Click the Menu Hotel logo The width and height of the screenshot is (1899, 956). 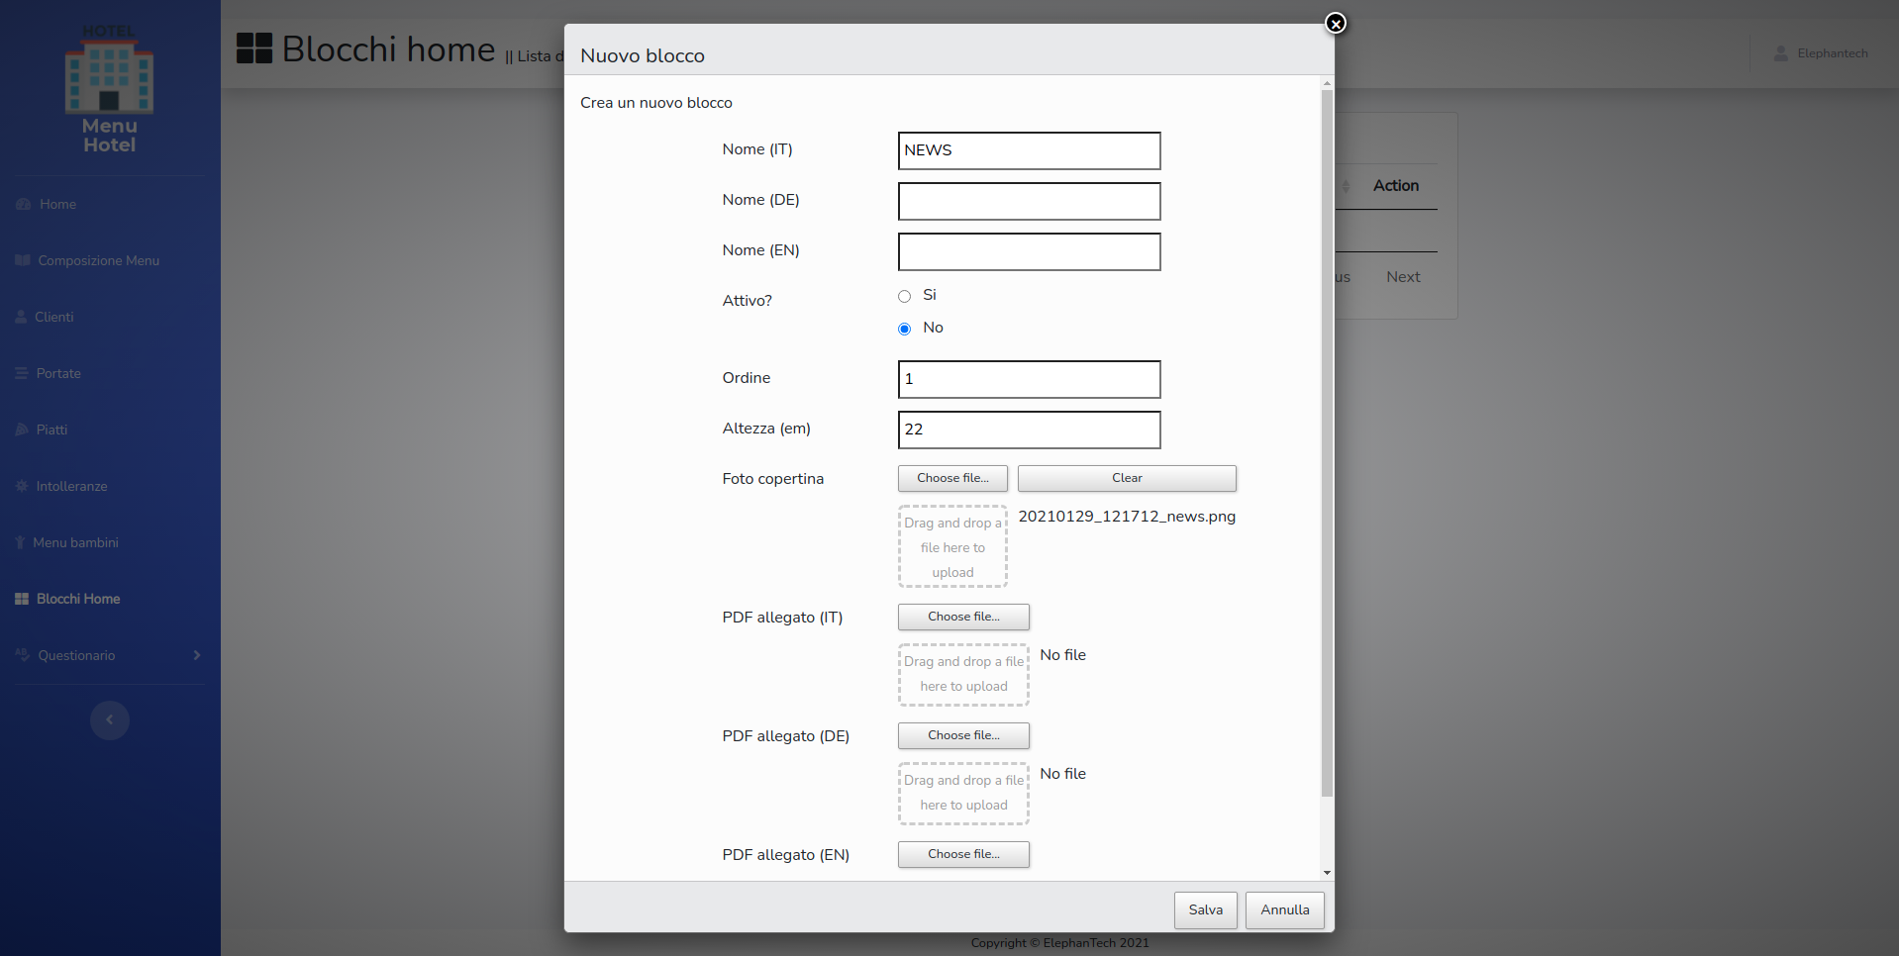click(109, 89)
